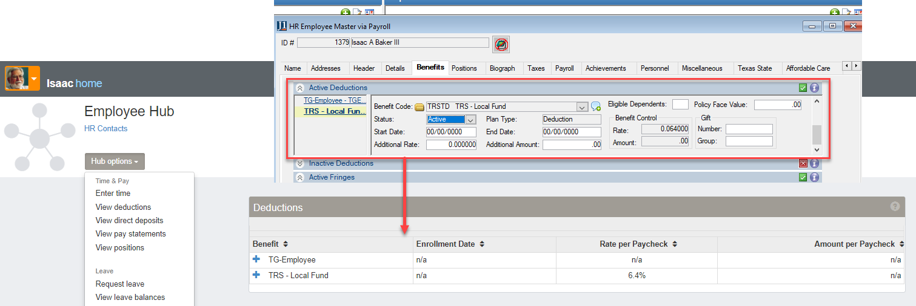Toggle the green Active Deductions checkbox
The height and width of the screenshot is (306, 916).
point(803,88)
